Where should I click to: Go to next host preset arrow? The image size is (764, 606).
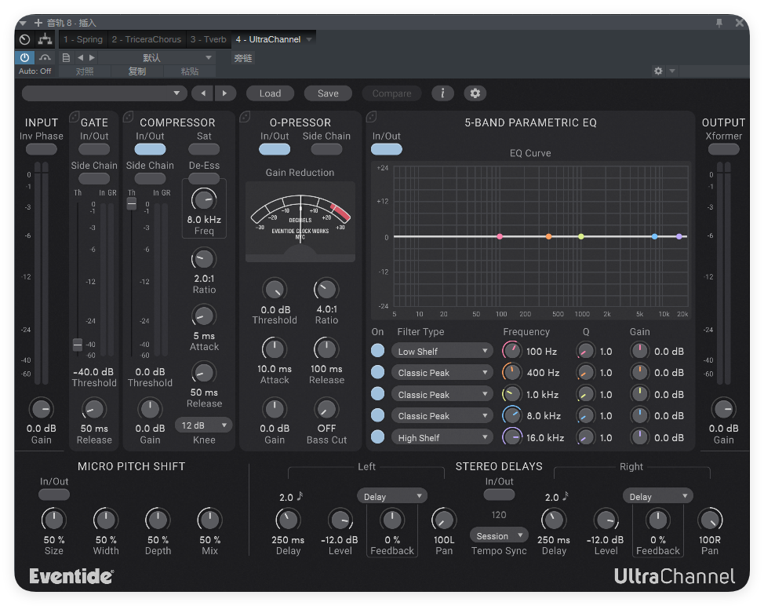92,57
